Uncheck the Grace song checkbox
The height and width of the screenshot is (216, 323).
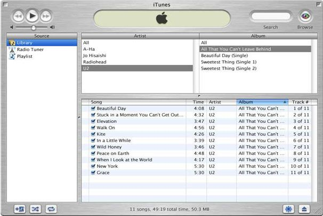click(93, 172)
